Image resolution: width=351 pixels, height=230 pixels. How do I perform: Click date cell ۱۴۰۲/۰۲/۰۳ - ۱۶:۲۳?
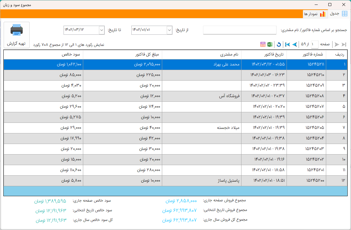[264, 75]
